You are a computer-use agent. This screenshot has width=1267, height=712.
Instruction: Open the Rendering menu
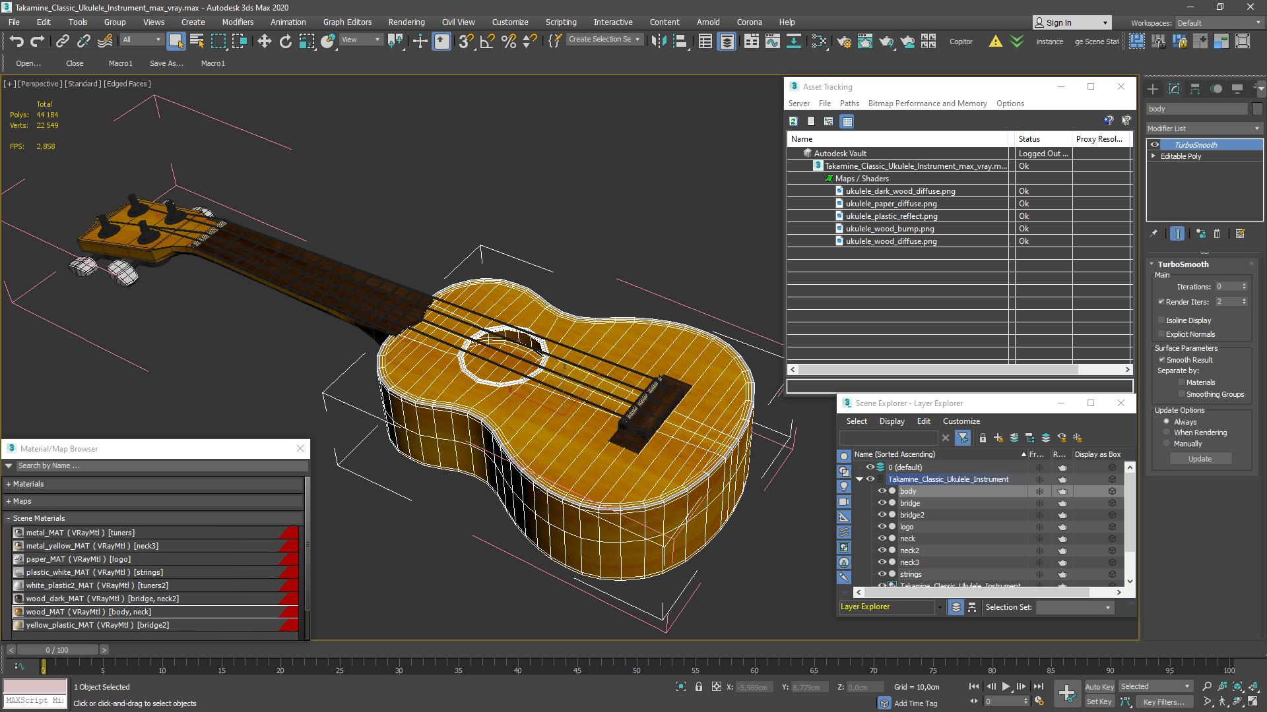406,22
